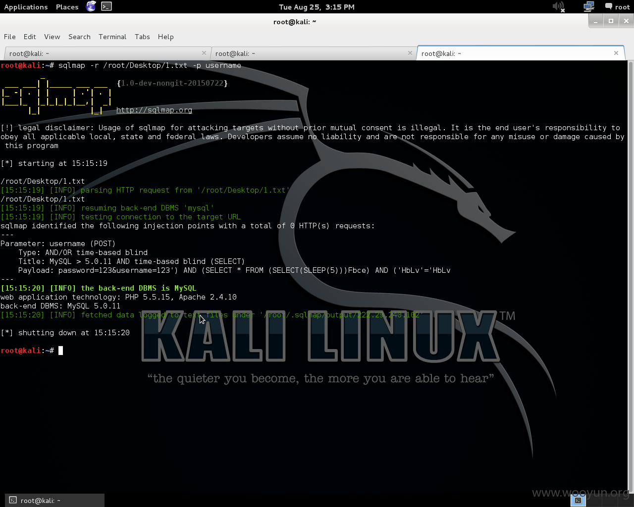Close the terminal window
The image size is (634, 507).
pyautogui.click(x=626, y=21)
